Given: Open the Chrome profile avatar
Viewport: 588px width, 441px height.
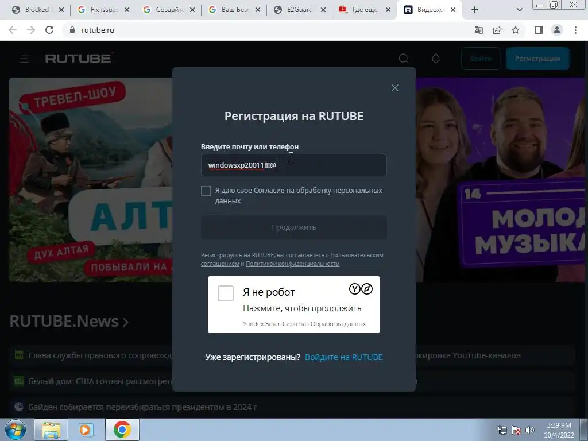Looking at the screenshot, I should 557,30.
